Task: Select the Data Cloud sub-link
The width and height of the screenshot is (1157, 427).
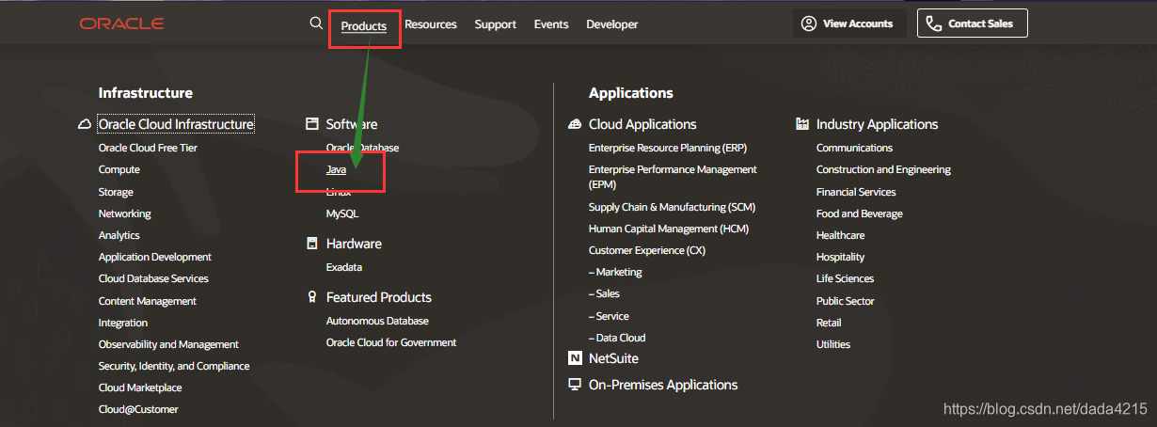Action: [617, 338]
